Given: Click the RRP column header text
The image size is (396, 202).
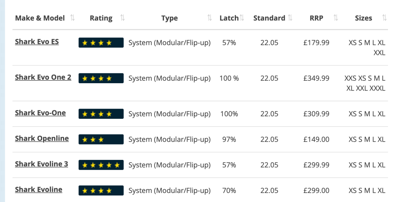Looking at the screenshot, I should [316, 18].
